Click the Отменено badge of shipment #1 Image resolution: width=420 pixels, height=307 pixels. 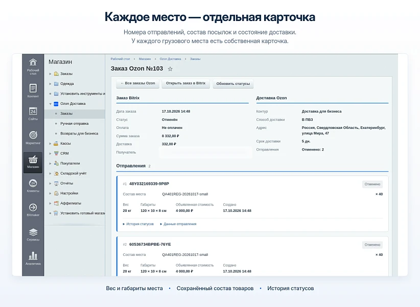coord(372,184)
